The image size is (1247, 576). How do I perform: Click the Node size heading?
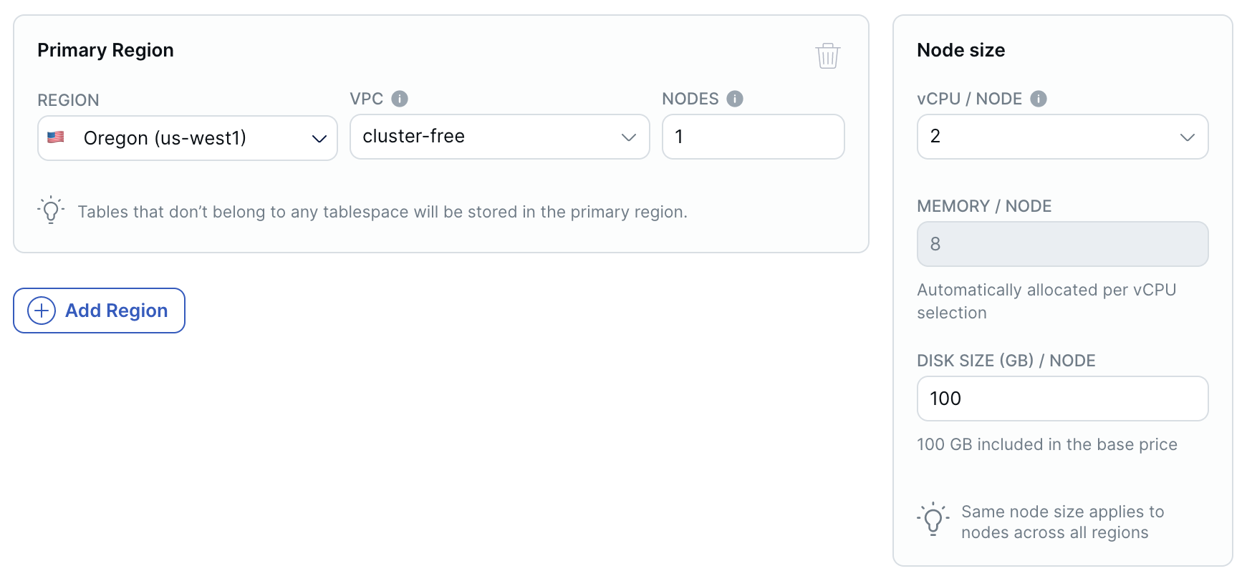pos(960,50)
